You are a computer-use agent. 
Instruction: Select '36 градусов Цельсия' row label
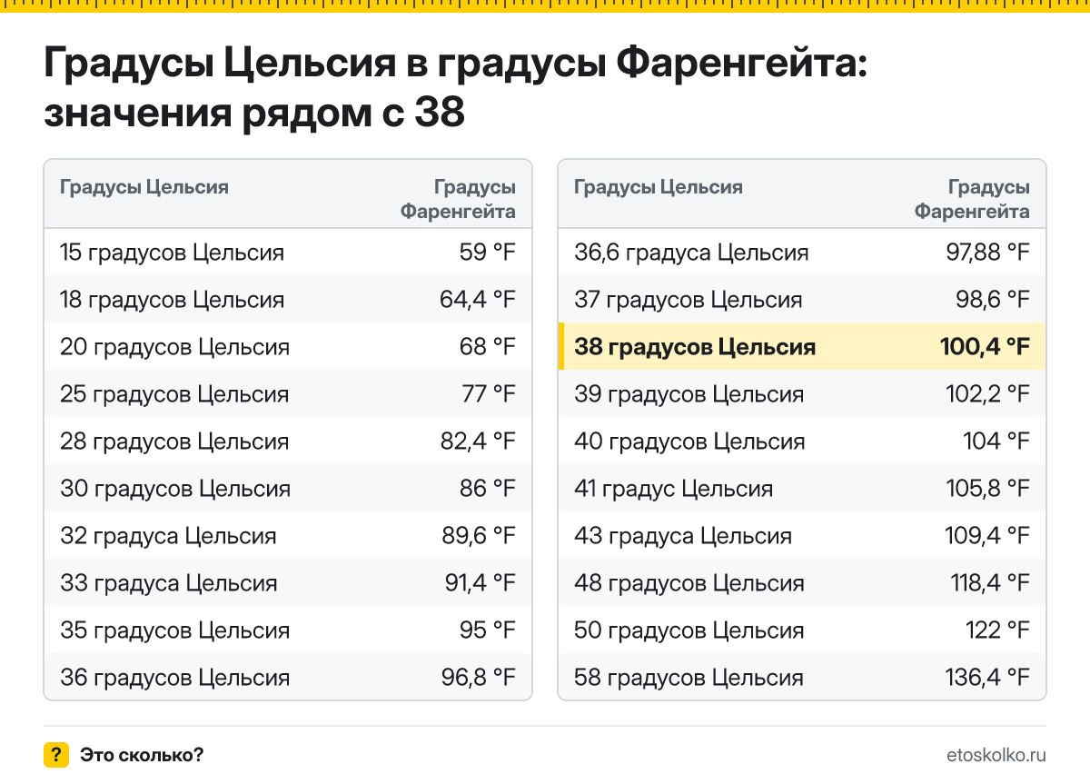(175, 678)
